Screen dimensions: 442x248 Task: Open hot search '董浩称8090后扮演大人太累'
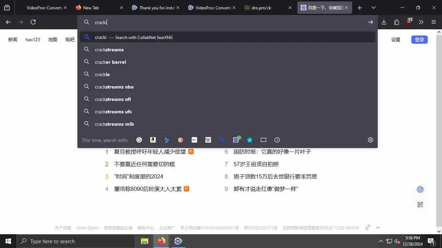click(x=148, y=189)
